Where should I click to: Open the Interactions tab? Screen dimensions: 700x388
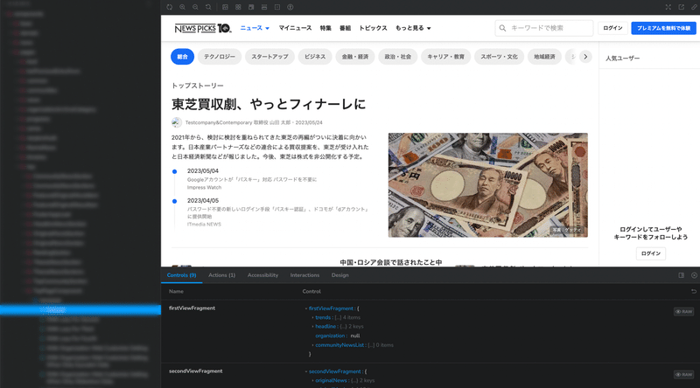point(304,275)
